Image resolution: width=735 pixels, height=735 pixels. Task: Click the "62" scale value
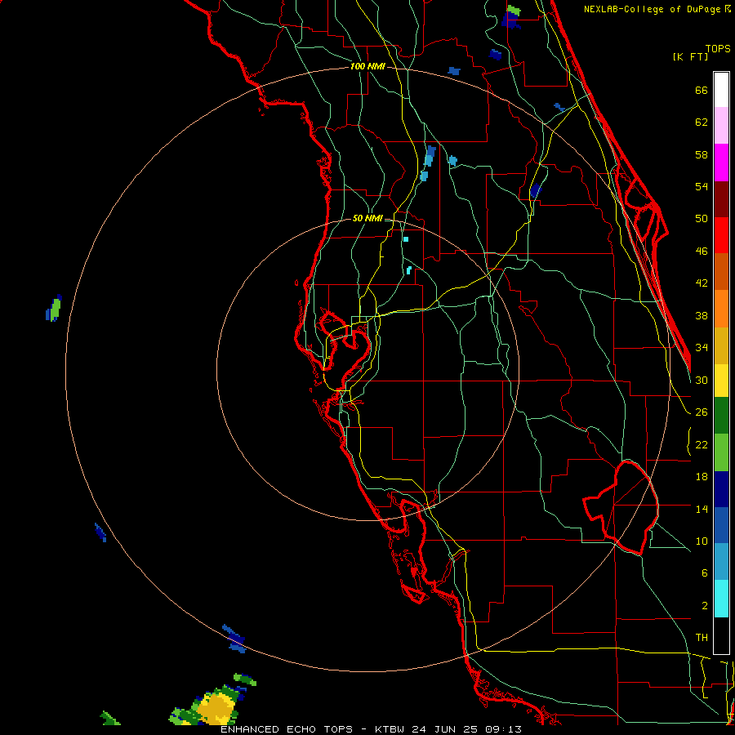(702, 122)
